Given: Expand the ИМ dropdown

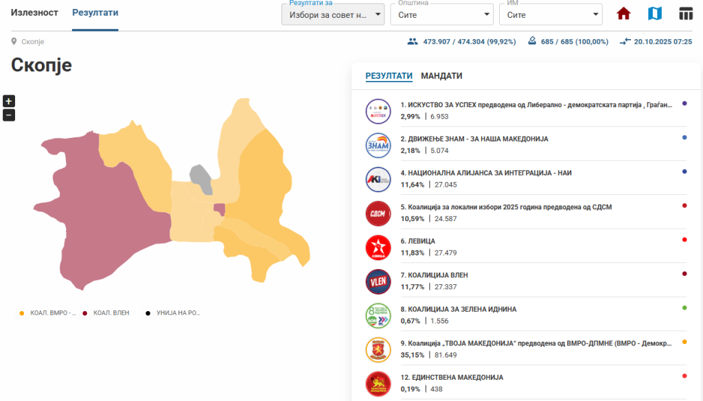Looking at the screenshot, I should point(550,14).
